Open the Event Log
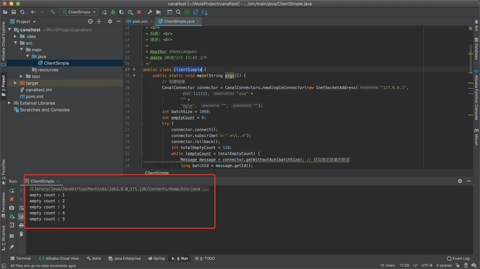Image resolution: width=480 pixels, height=269 pixels. [458, 258]
